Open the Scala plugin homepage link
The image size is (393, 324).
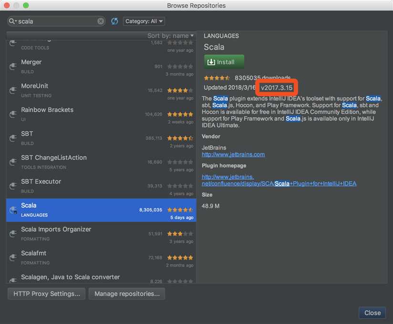coord(279,180)
